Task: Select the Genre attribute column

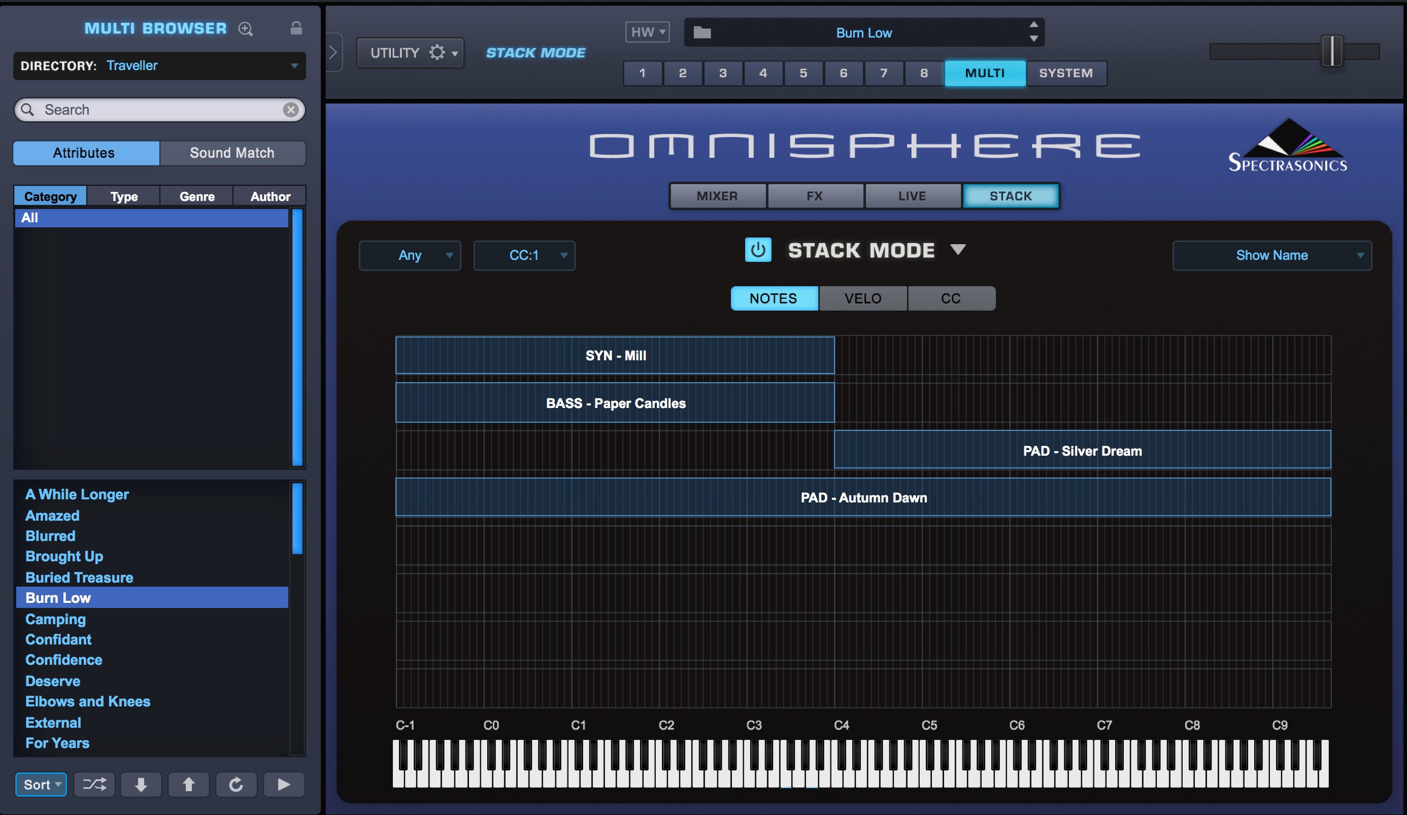Action: click(197, 196)
